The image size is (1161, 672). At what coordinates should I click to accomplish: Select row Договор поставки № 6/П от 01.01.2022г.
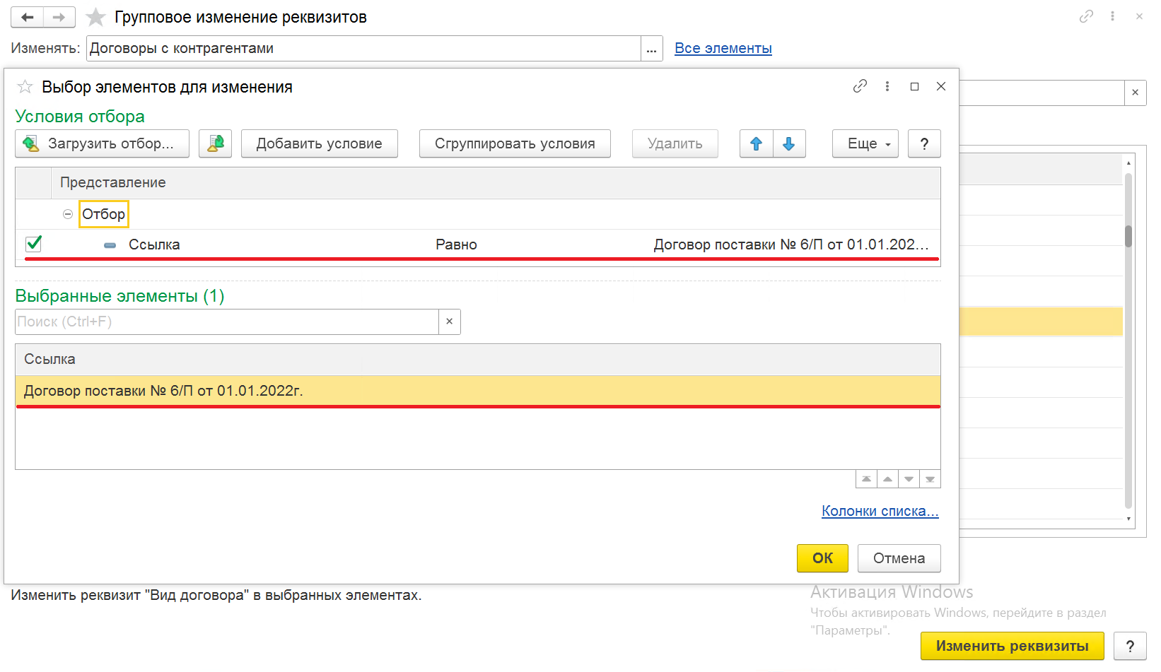(x=477, y=391)
